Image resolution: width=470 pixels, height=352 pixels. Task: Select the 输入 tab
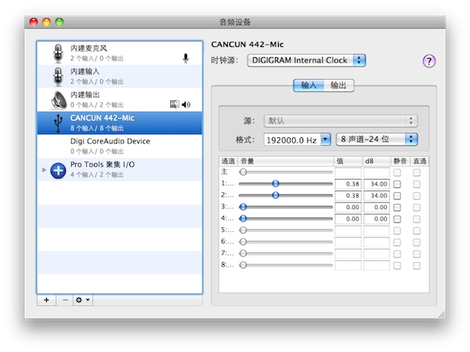point(308,85)
